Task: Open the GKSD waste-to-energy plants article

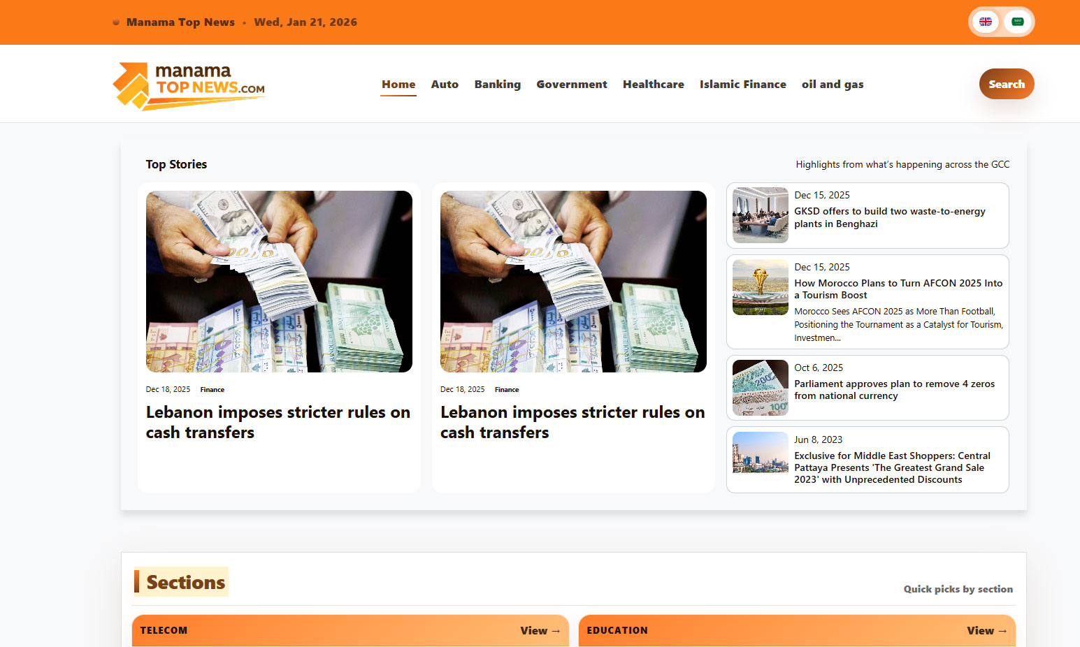Action: (x=889, y=217)
